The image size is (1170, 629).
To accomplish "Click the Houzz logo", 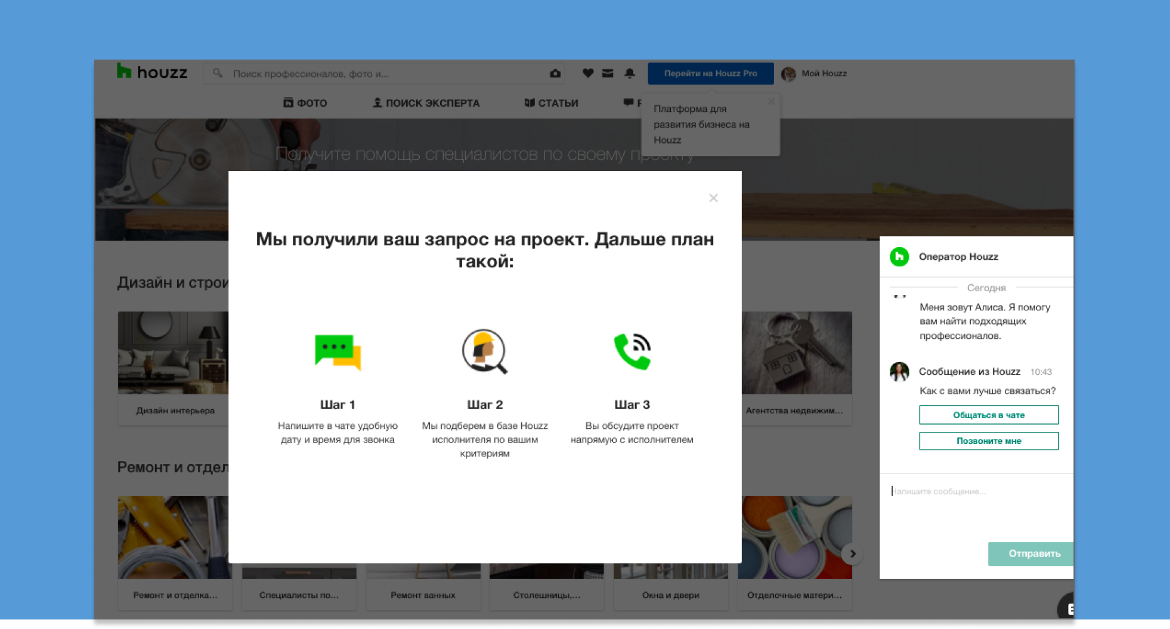I will point(152,72).
